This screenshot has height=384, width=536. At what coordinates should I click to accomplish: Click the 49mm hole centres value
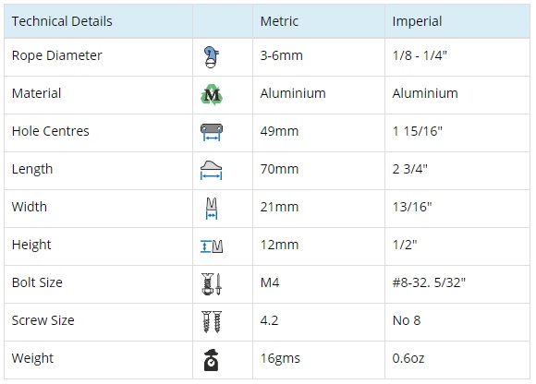[279, 131]
